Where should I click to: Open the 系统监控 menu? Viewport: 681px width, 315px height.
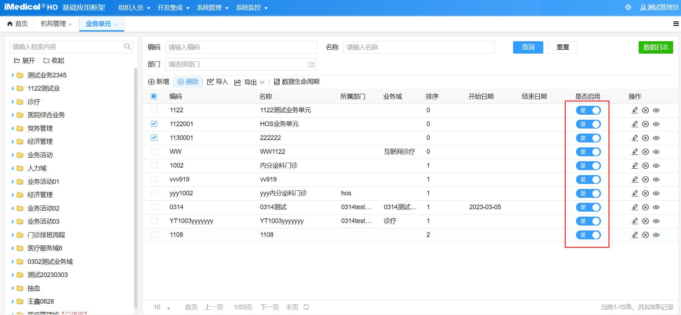coord(252,7)
